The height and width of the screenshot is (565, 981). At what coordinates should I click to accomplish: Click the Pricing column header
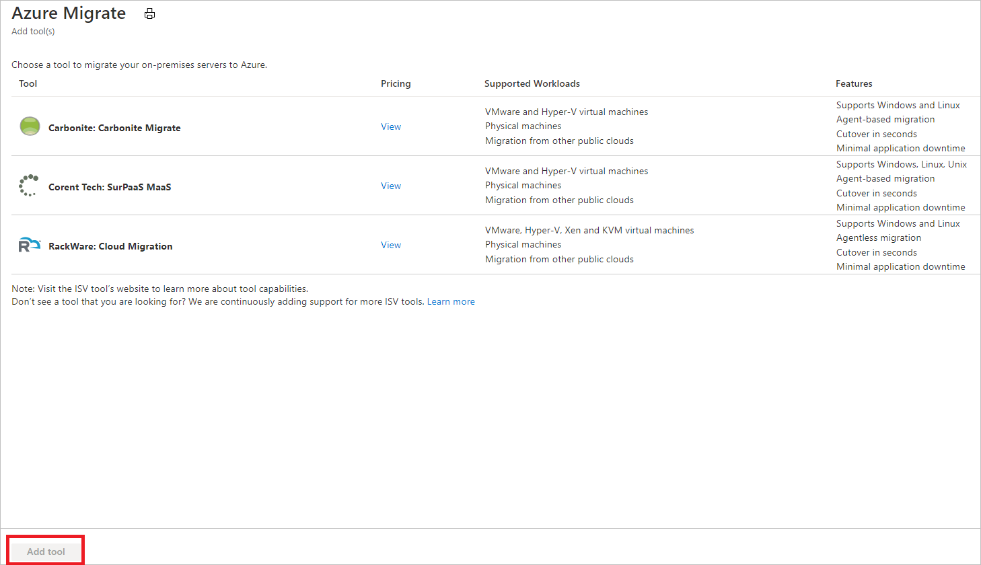(396, 83)
